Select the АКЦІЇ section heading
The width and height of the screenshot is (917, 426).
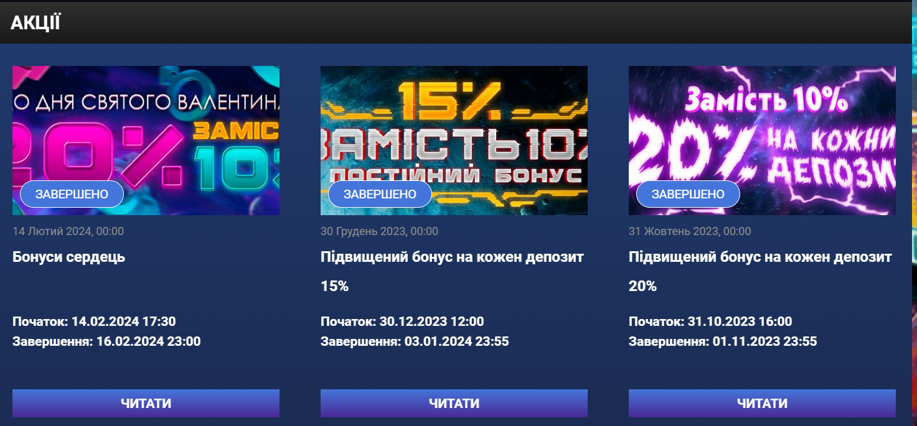[x=35, y=23]
